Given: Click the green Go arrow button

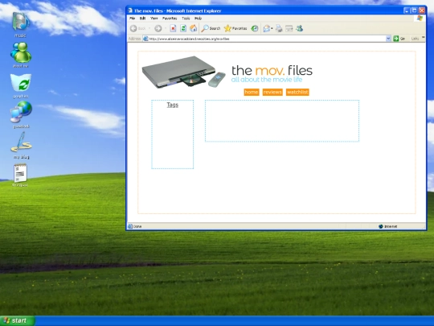Looking at the screenshot, I should pos(396,39).
